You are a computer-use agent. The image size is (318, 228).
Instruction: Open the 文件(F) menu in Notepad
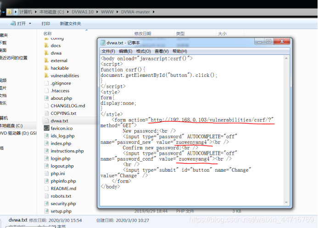coord(108,51)
